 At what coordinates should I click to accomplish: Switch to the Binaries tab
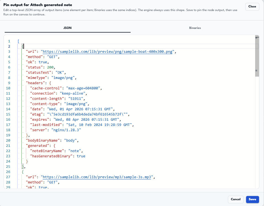coord(195,28)
